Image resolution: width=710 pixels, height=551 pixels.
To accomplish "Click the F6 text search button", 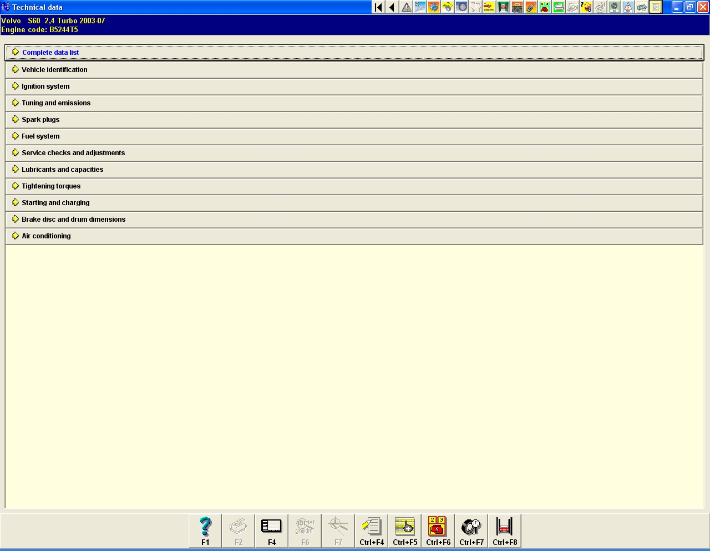I will [x=305, y=530].
